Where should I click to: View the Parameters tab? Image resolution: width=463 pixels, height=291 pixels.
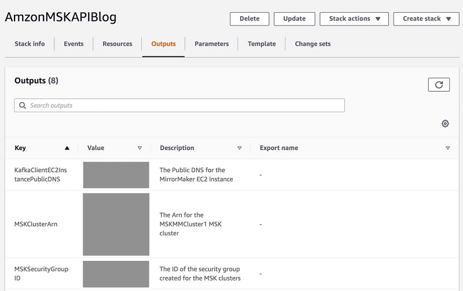click(211, 43)
